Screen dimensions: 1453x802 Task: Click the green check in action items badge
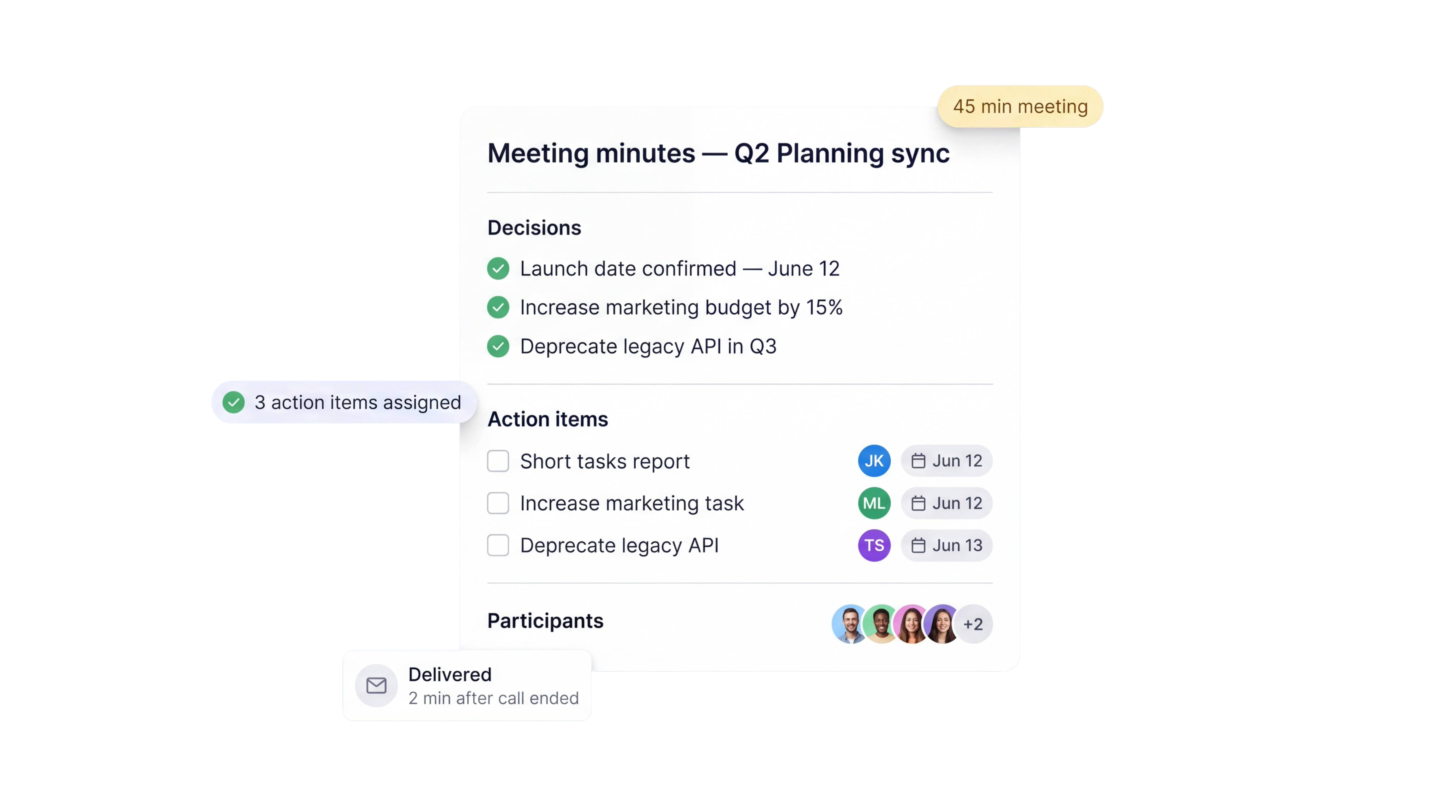point(234,402)
